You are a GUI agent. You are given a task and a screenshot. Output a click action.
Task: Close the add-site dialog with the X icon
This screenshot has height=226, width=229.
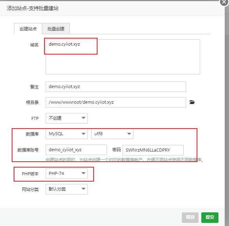click(x=224, y=2)
